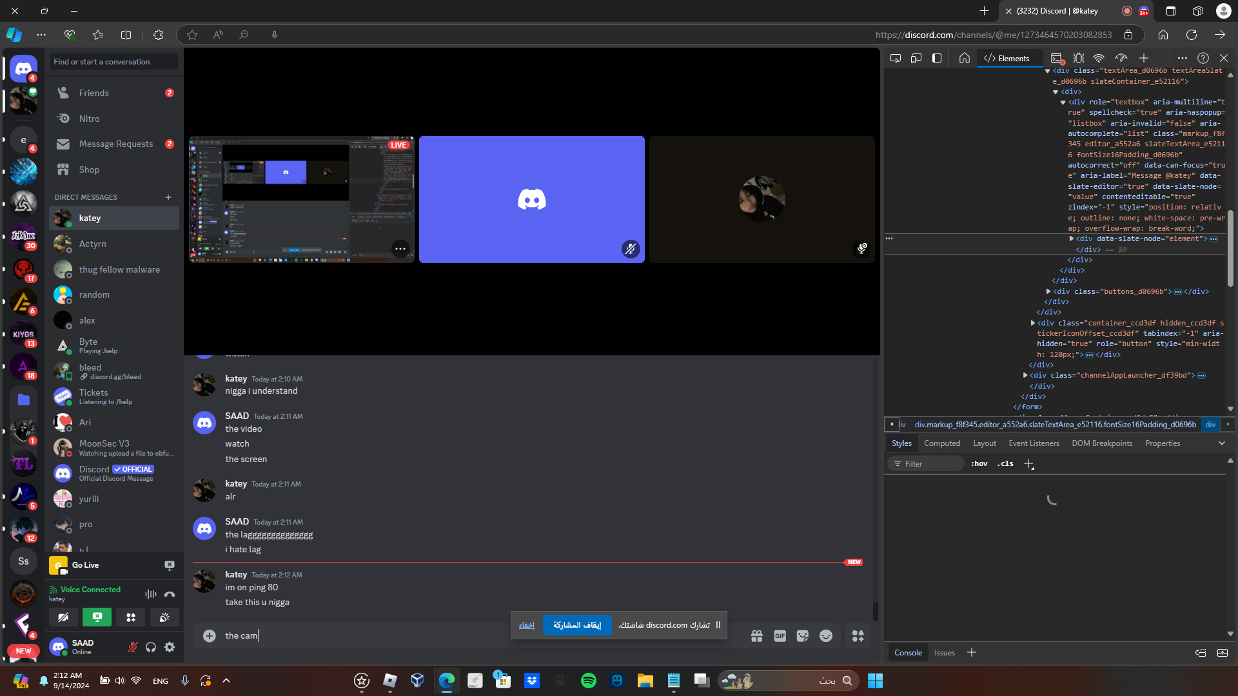This screenshot has height=696, width=1238.
Task: Open conversation with thug fellow malware
Action: [114, 269]
